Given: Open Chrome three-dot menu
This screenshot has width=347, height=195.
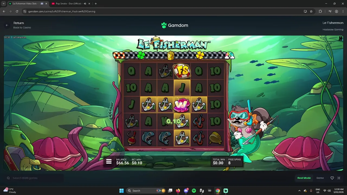Looking at the screenshot, I should tap(343, 11).
